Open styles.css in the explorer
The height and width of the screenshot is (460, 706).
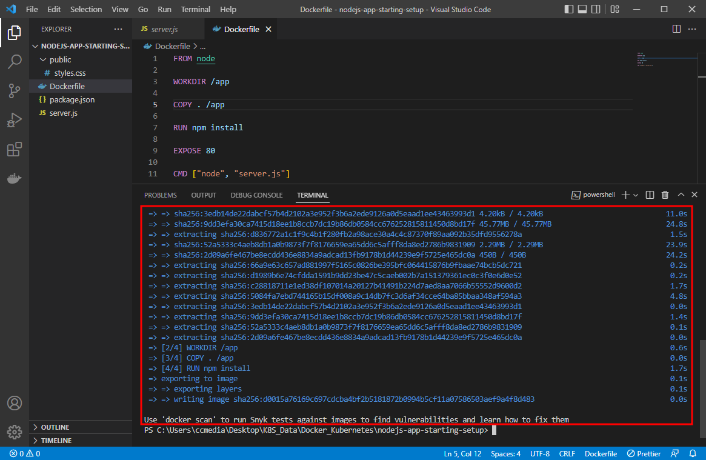(81, 73)
